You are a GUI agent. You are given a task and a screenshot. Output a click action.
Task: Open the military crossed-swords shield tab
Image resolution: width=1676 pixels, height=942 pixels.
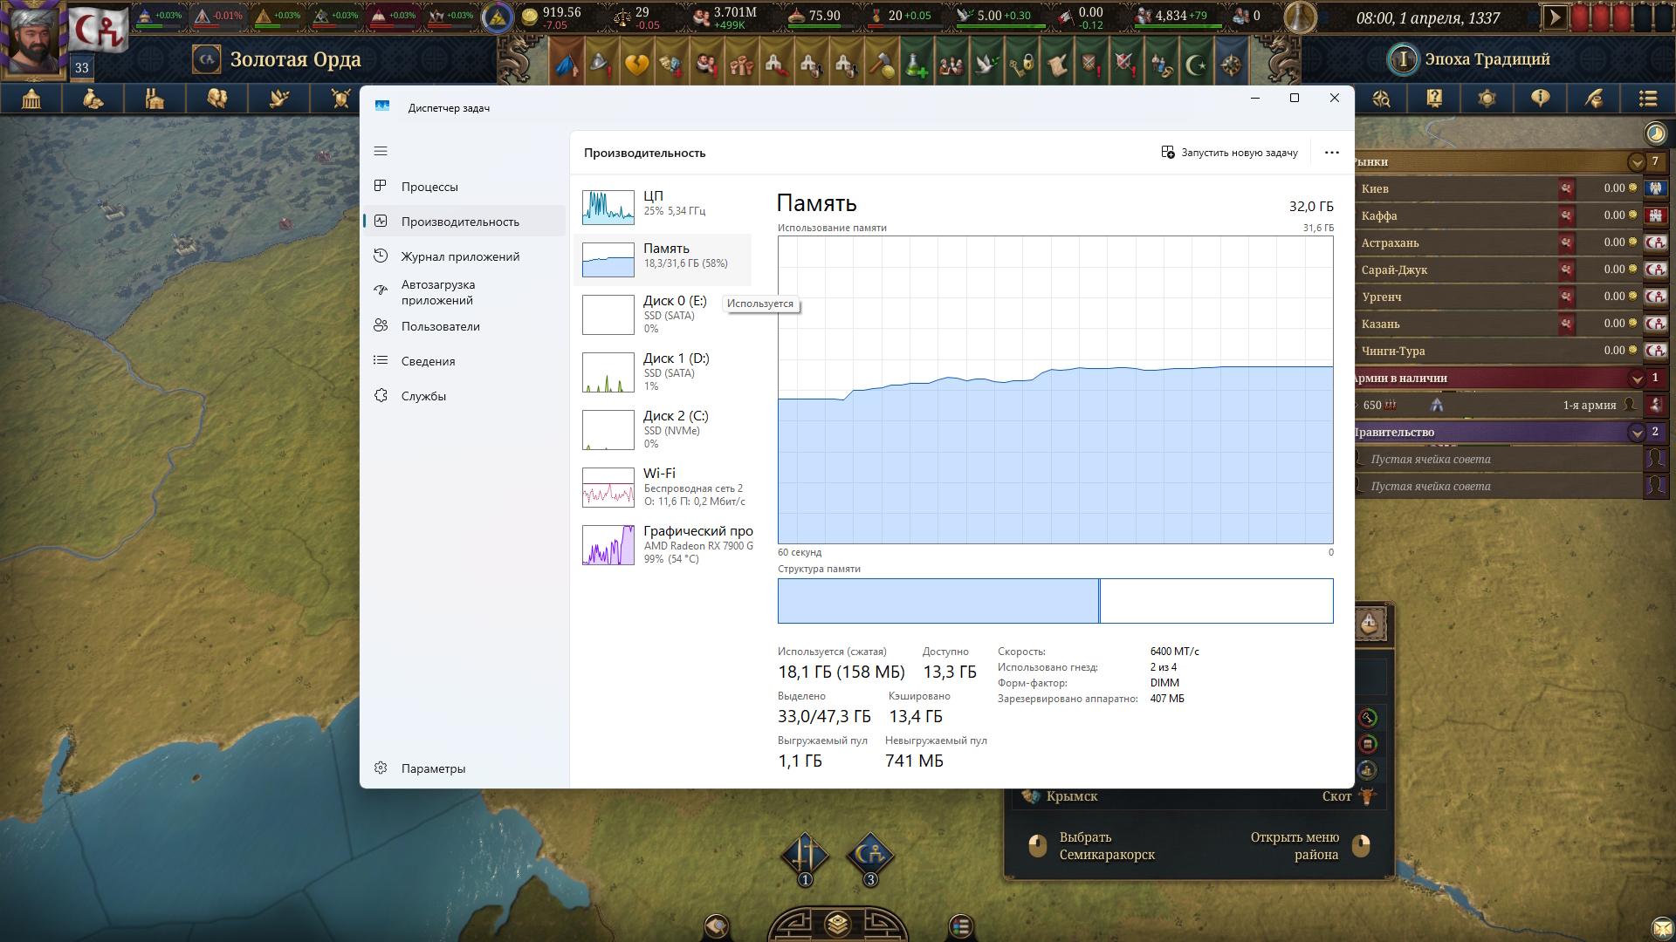(x=340, y=99)
